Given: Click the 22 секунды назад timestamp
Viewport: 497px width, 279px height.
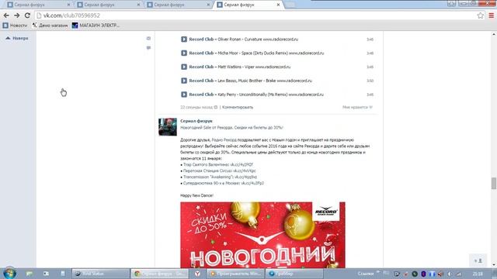Looking at the screenshot, I should point(196,107).
